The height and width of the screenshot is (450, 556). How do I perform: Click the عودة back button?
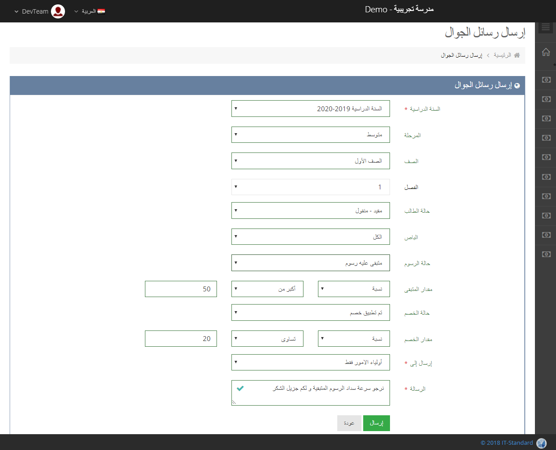349,423
